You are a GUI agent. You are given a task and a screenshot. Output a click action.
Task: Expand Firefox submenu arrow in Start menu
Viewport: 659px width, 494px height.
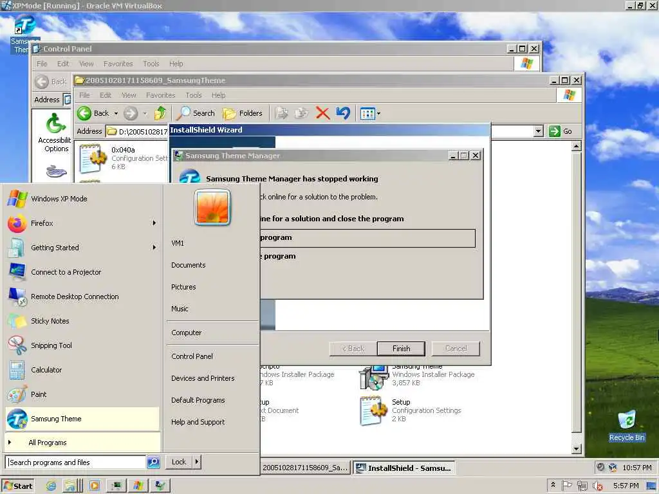154,223
